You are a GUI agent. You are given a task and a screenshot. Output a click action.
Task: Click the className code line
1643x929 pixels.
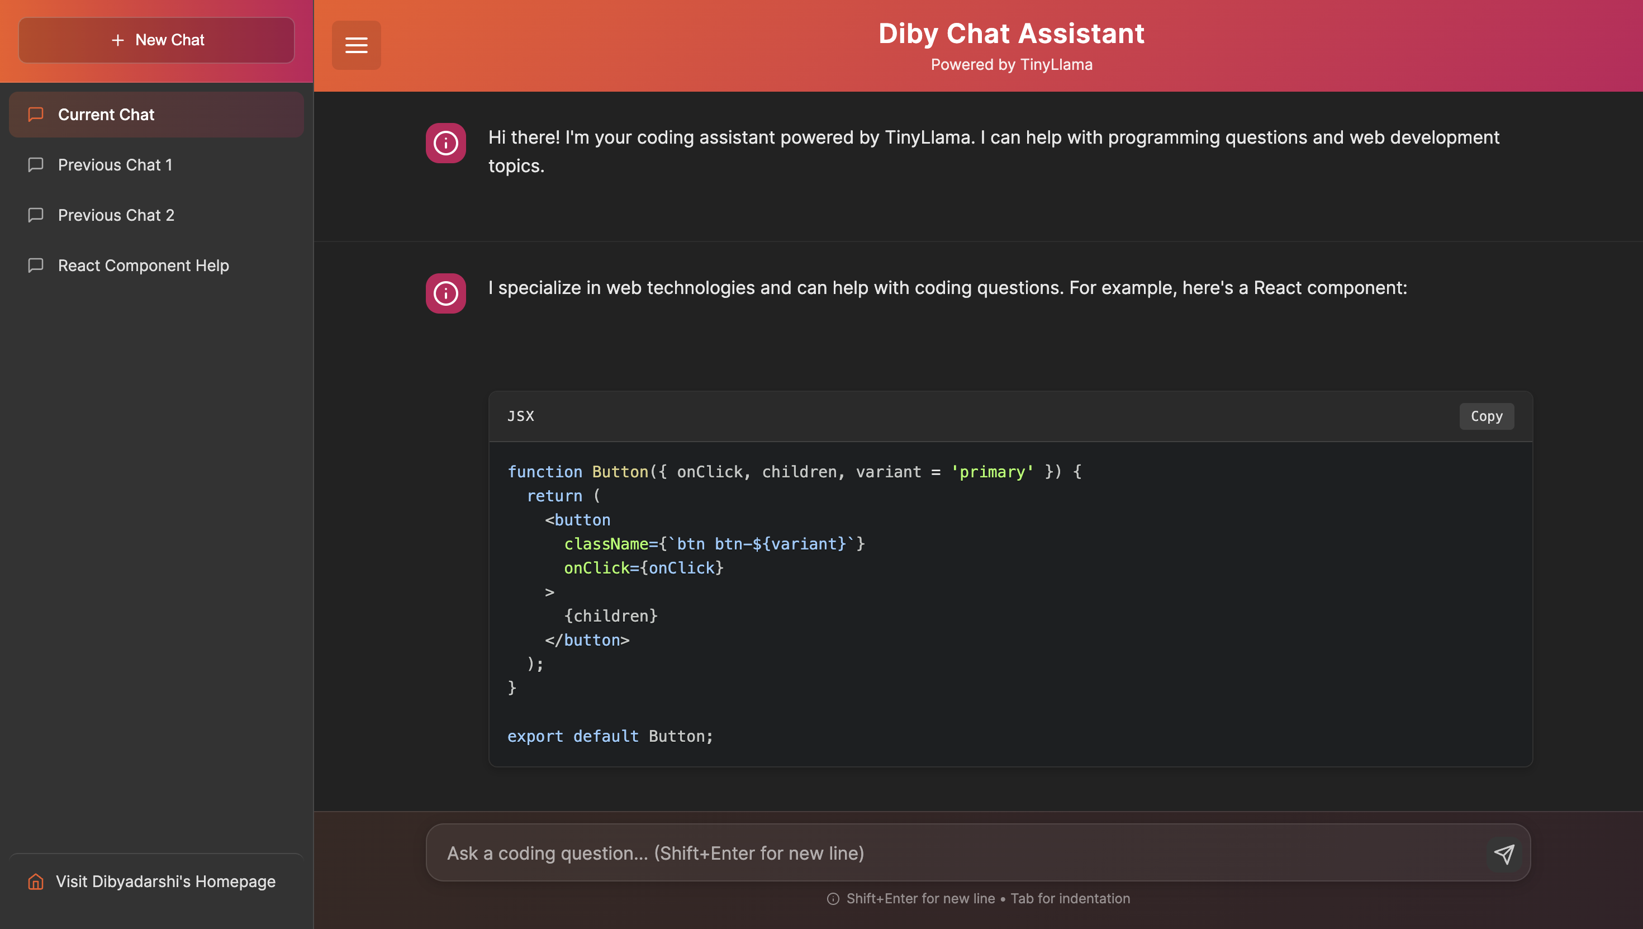[714, 544]
